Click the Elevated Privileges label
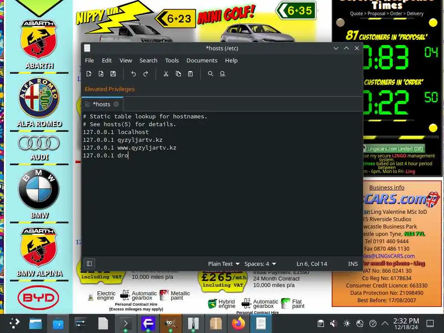This screenshot has height=333, width=444. coord(110,89)
